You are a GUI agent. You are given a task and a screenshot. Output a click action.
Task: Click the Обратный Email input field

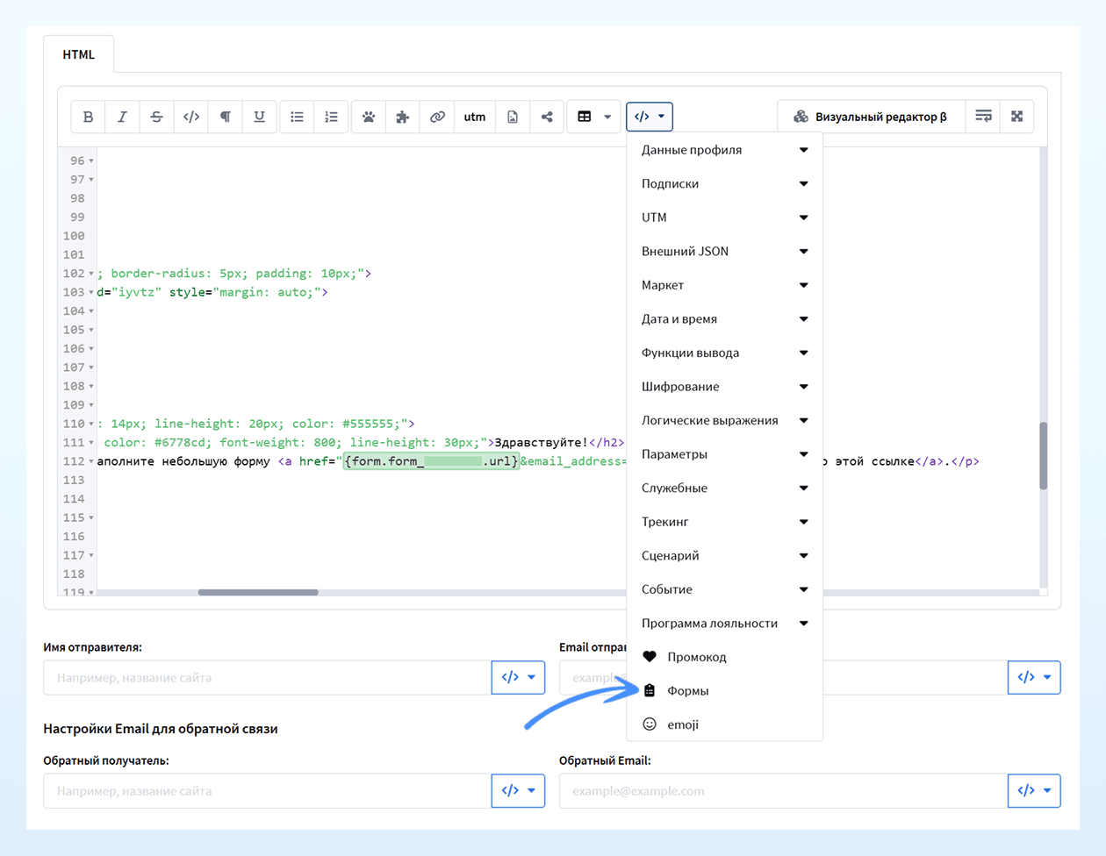pos(783,791)
